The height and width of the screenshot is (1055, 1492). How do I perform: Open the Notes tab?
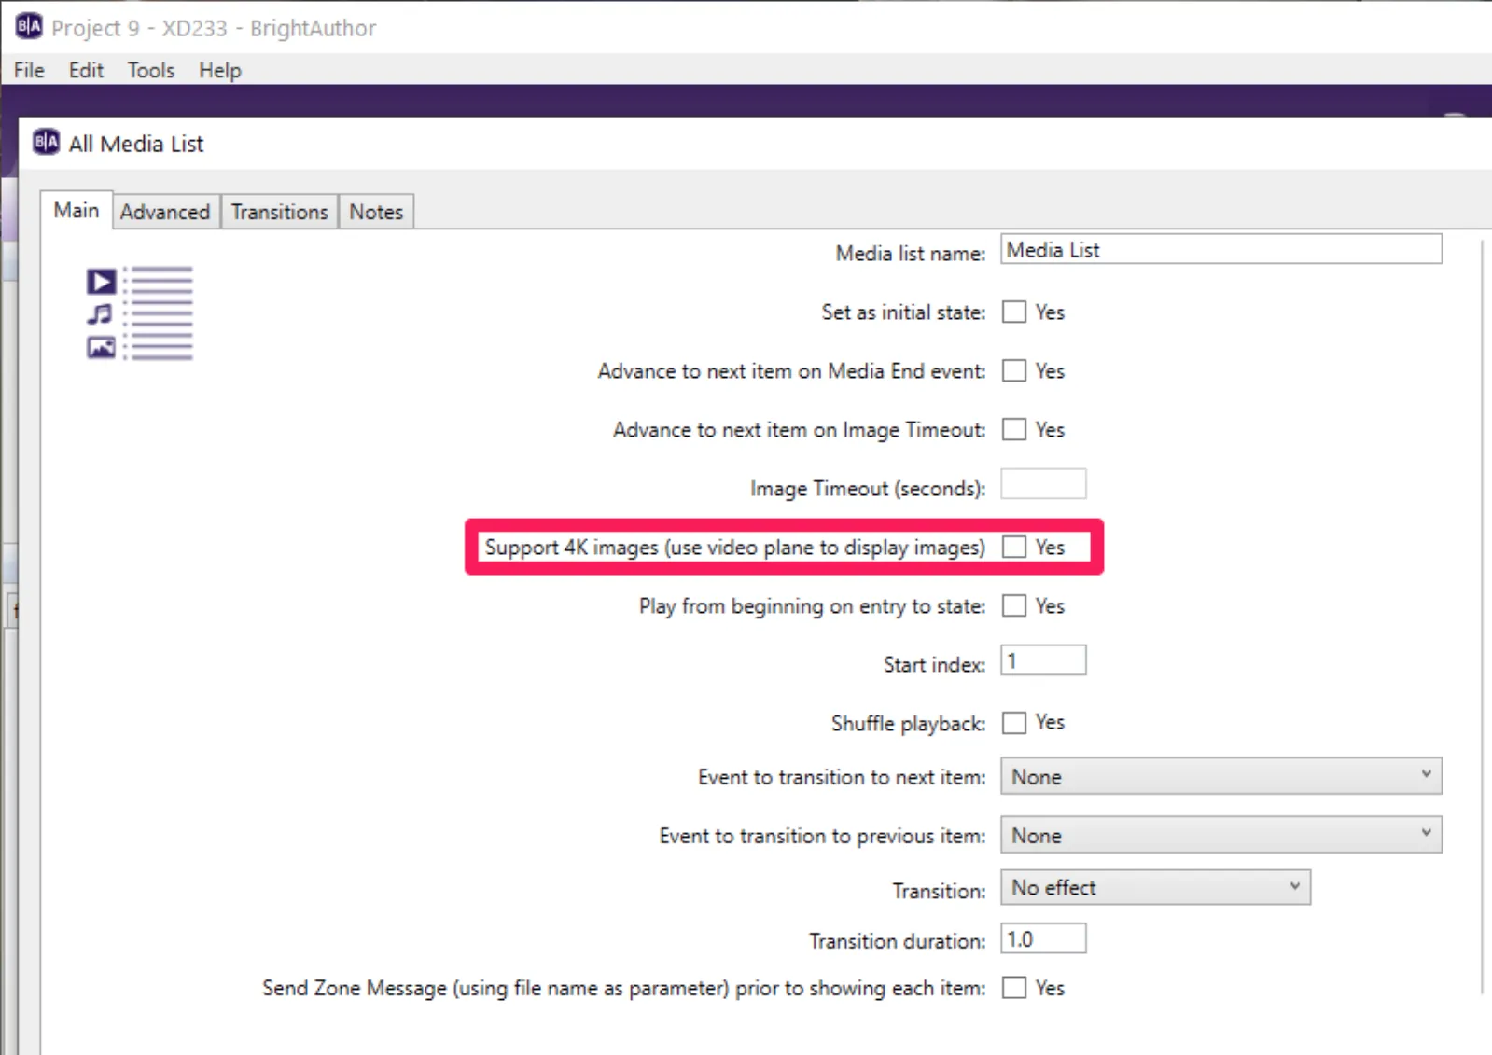point(376,212)
